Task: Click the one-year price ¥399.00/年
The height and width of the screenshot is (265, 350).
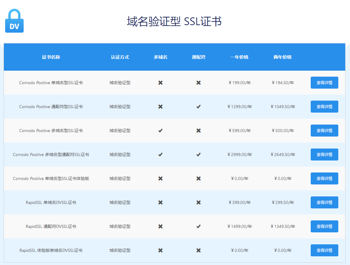Action: [x=240, y=203]
